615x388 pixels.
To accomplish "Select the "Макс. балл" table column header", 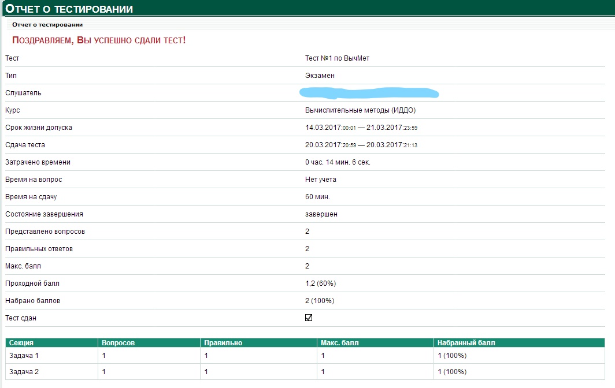I will click(340, 343).
